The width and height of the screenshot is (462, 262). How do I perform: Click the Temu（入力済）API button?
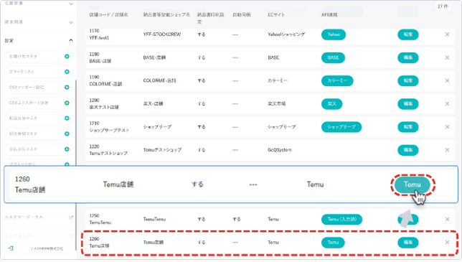click(x=341, y=219)
